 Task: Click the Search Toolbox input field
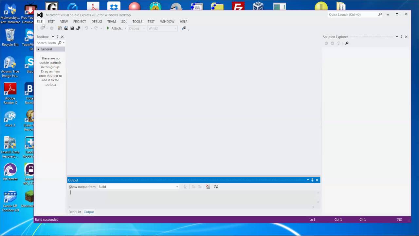46,43
